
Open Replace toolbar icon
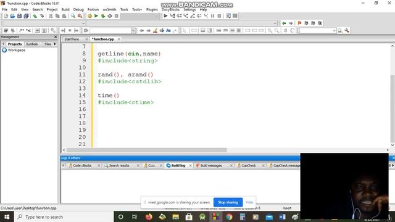(x=80, y=16)
